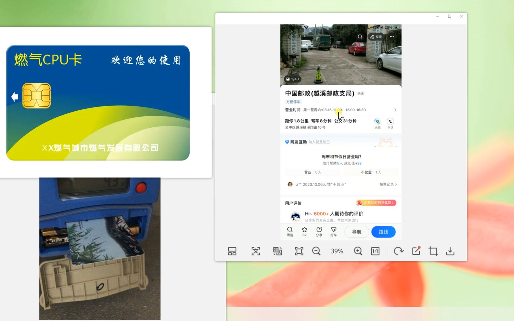This screenshot has height=321, width=514.
Task: Click the 导航 navigation button
Action: coord(357,232)
